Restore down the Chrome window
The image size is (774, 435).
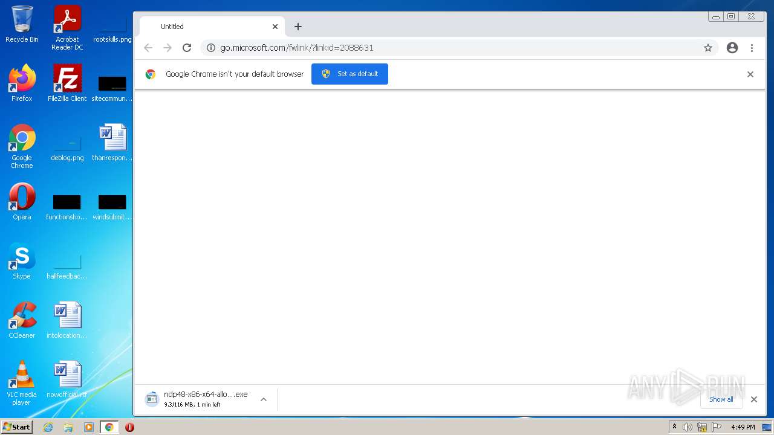click(x=731, y=17)
